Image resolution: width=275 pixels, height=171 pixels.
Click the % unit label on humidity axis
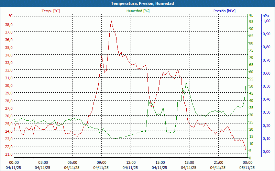251,16
